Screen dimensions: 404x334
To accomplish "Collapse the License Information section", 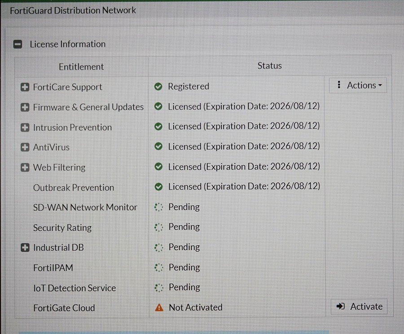I will (x=18, y=44).
